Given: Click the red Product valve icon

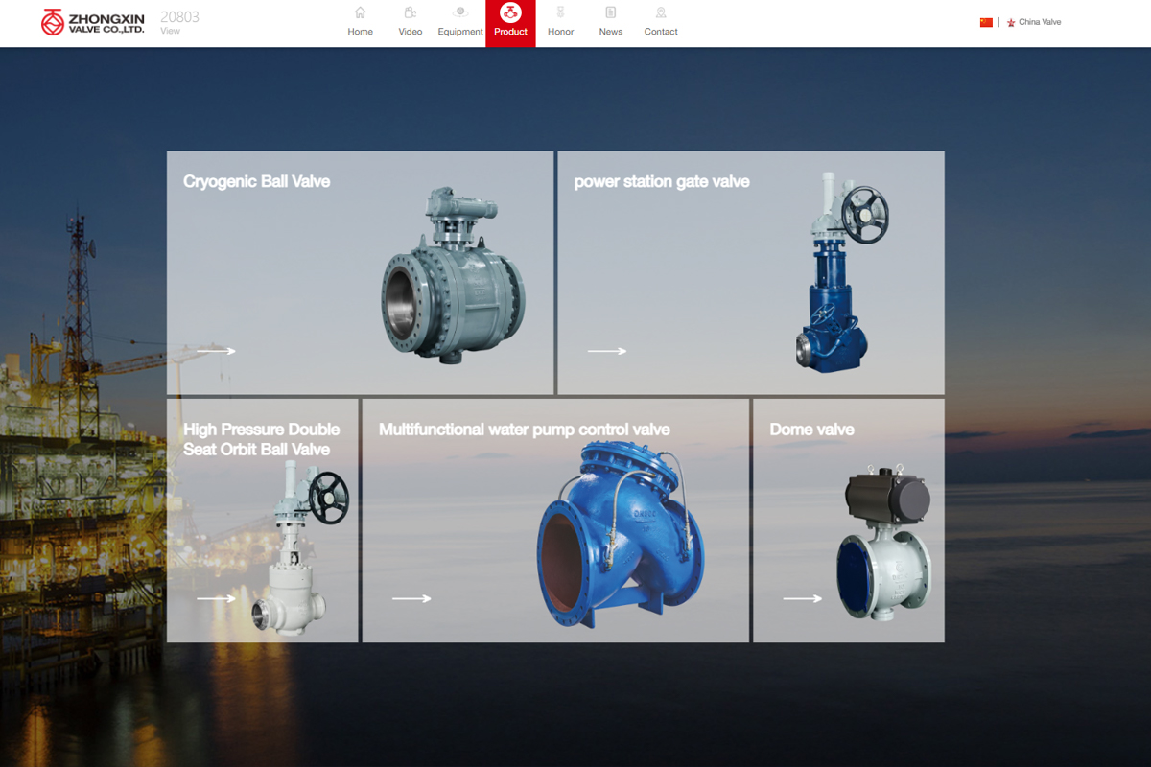Looking at the screenshot, I should coord(510,13).
